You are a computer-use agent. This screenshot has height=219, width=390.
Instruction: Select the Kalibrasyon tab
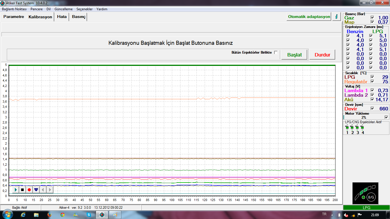pos(40,17)
